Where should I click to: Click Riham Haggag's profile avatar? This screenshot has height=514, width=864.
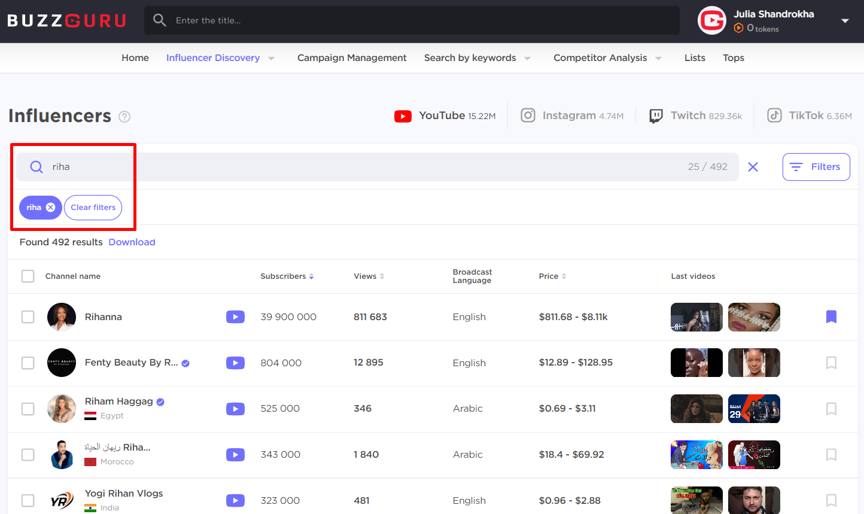pyautogui.click(x=62, y=409)
